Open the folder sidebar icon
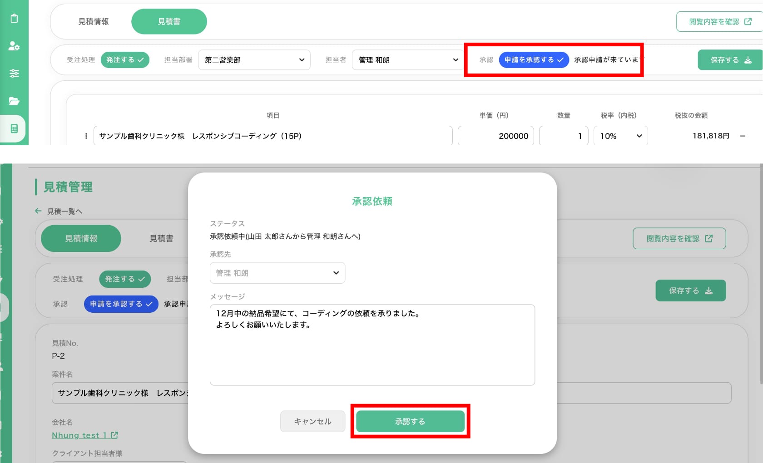Viewport: 763px width, 463px height. coord(14,101)
